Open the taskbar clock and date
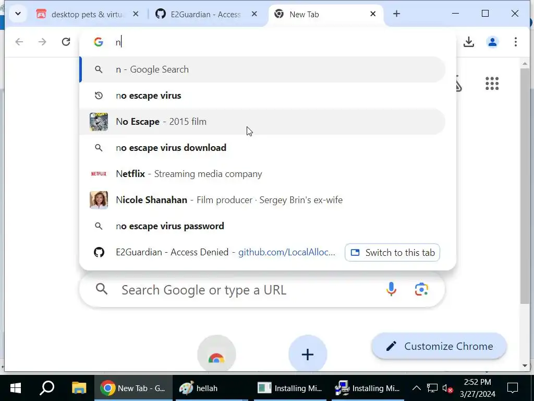Screen dimensions: 534x401 click(478, 388)
